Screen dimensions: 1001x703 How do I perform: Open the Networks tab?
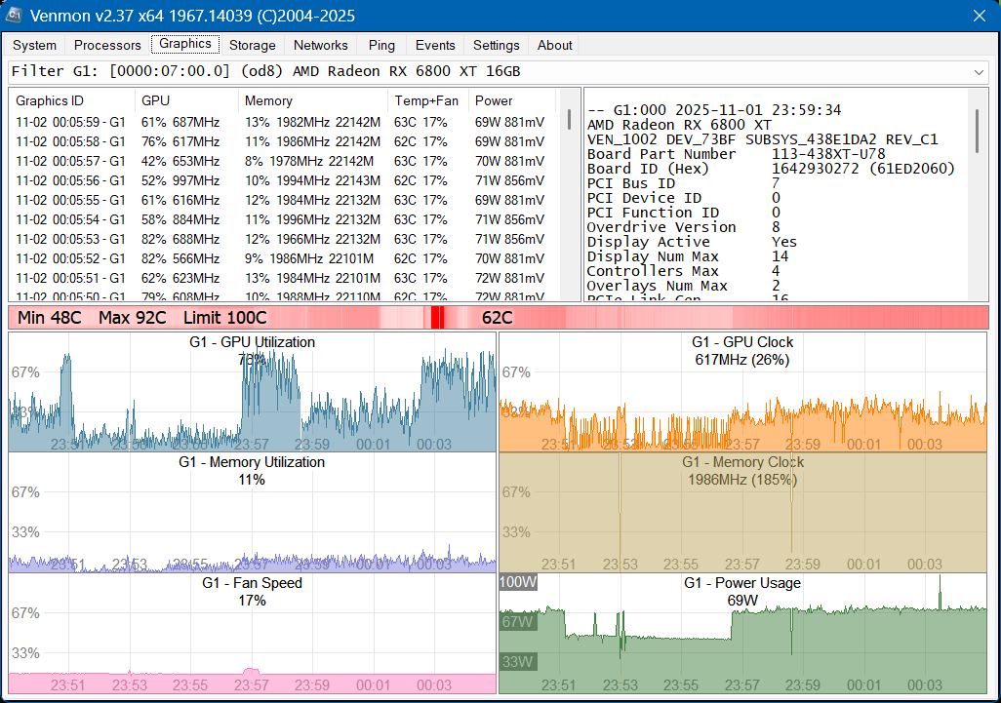click(x=320, y=45)
